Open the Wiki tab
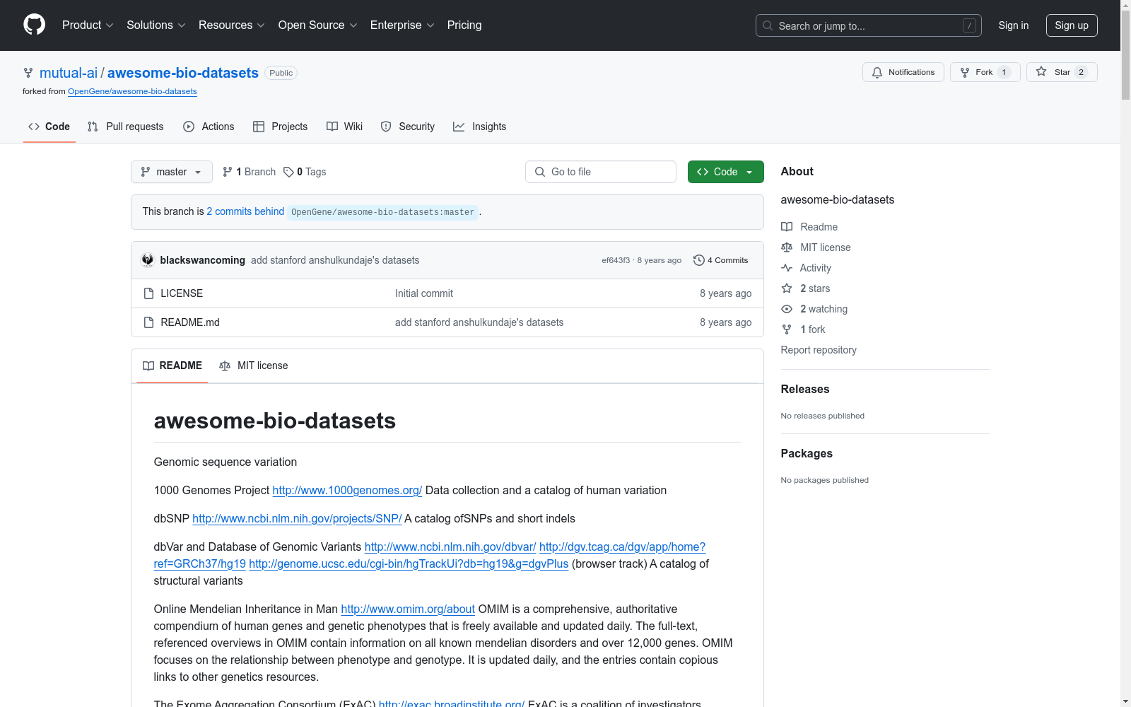 tap(345, 127)
